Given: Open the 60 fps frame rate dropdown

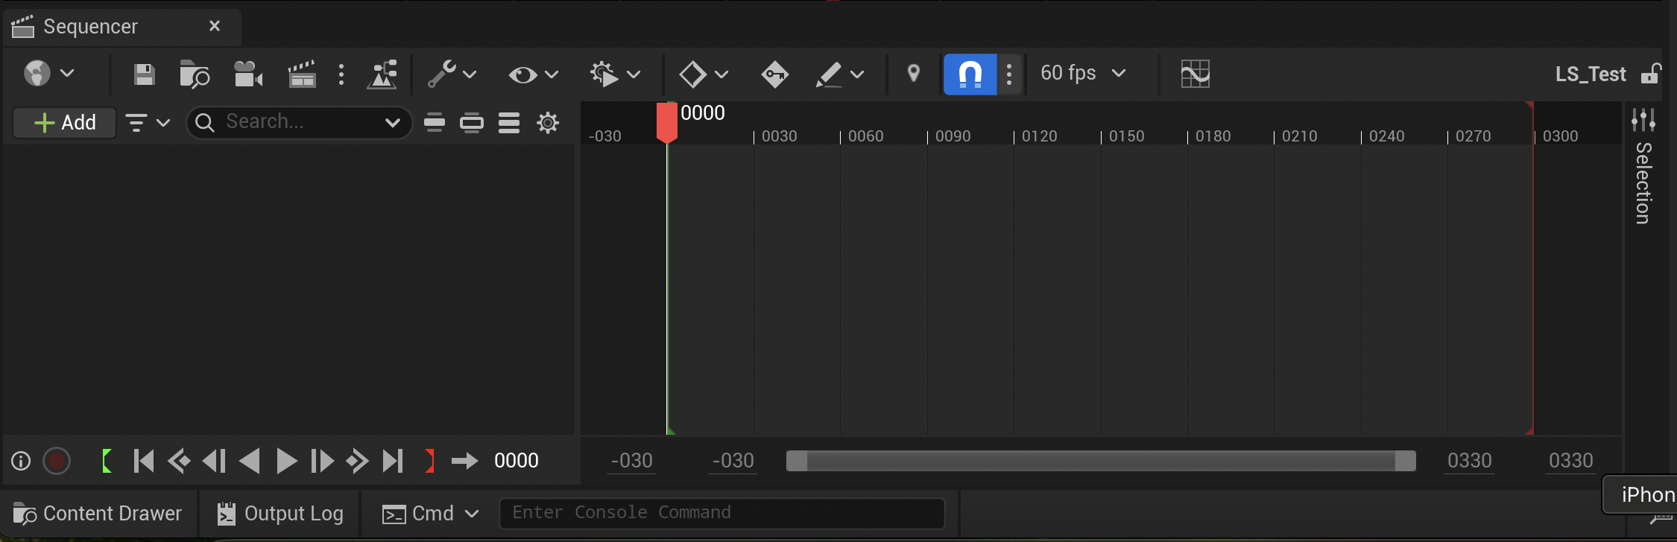Looking at the screenshot, I should 1083,73.
